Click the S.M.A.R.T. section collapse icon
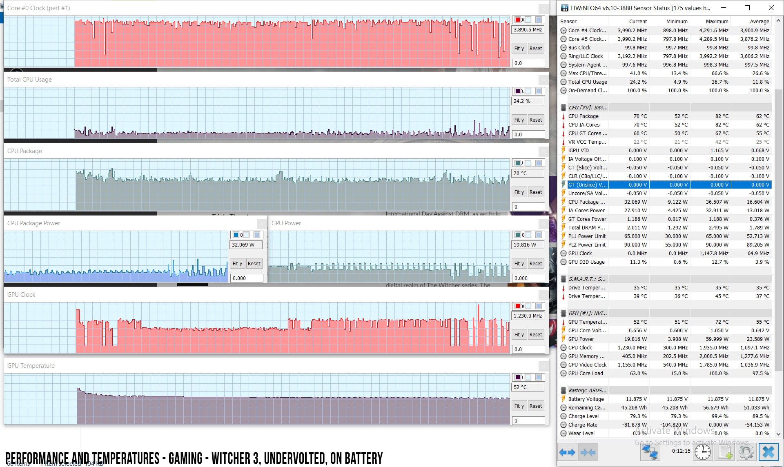The width and height of the screenshot is (784, 467). coord(563,278)
